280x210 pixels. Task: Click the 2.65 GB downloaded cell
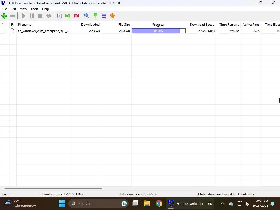(86, 31)
